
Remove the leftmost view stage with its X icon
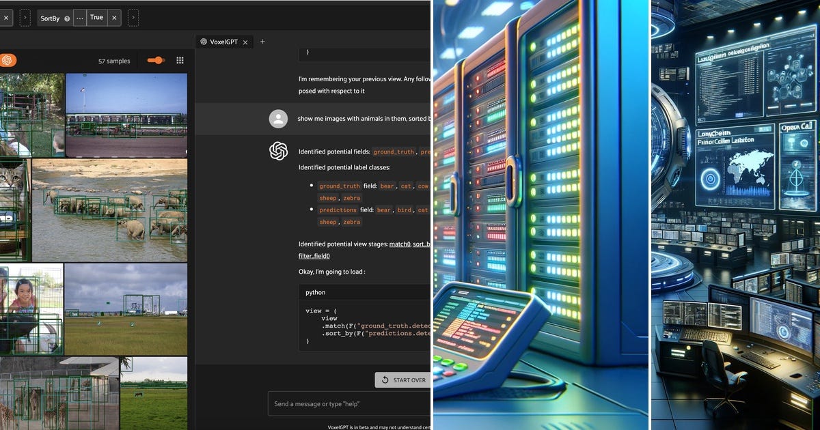point(6,18)
